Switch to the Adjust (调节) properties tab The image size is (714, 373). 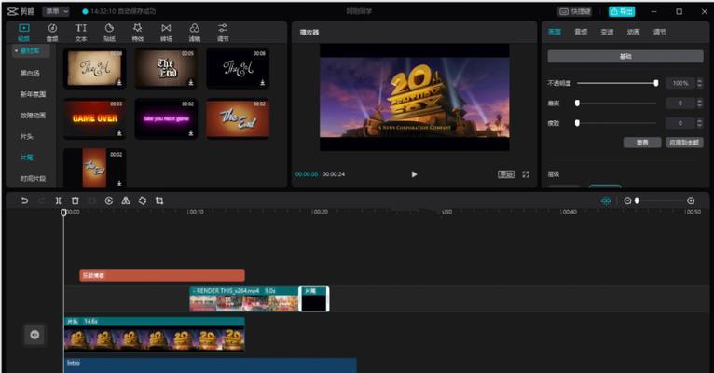click(660, 32)
